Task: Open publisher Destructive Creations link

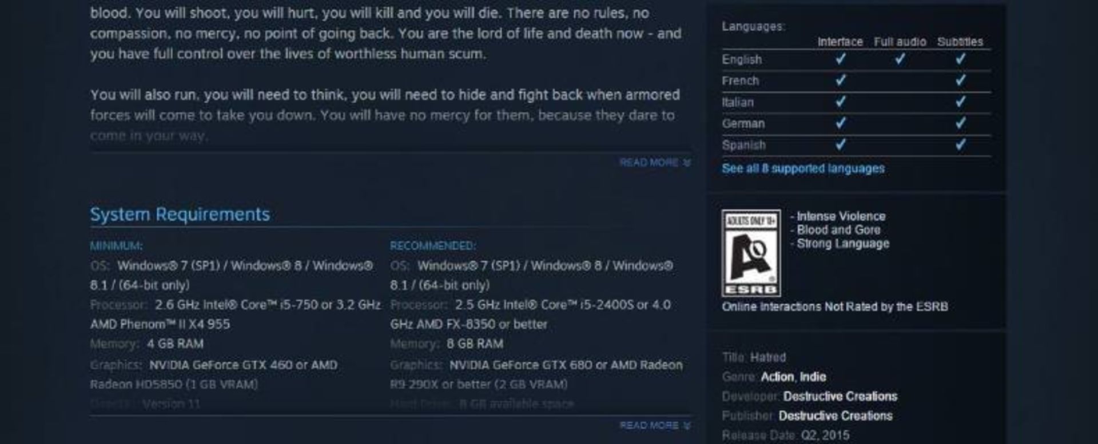Action: point(835,416)
